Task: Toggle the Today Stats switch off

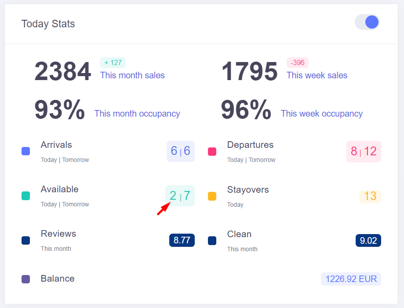Action: point(367,22)
